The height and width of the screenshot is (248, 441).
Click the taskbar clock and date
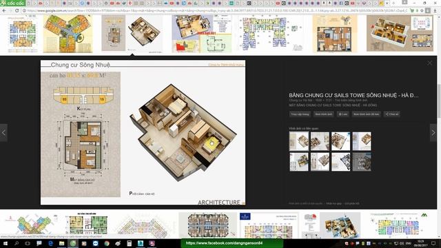pyautogui.click(x=421, y=243)
